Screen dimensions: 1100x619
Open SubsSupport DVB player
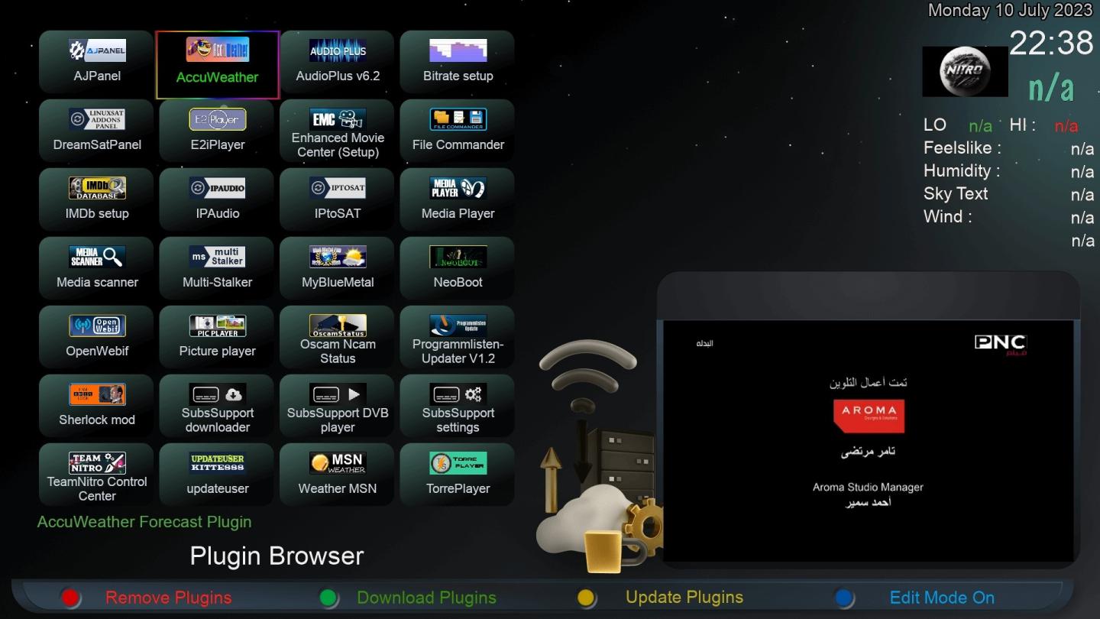[x=338, y=406]
